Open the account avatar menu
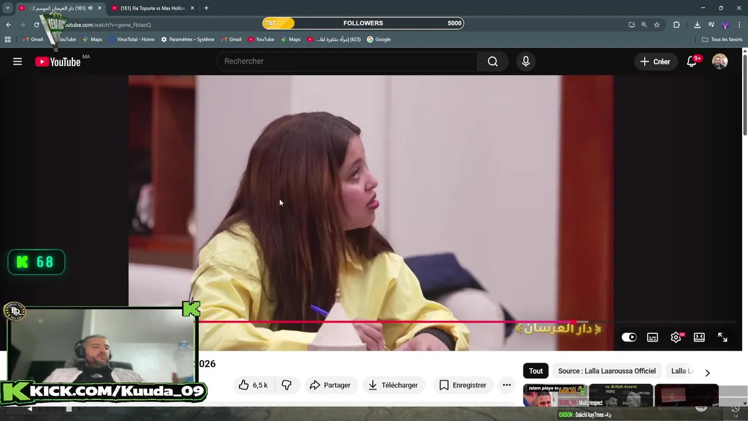Screen dimensions: 748x421 pyautogui.click(x=720, y=61)
